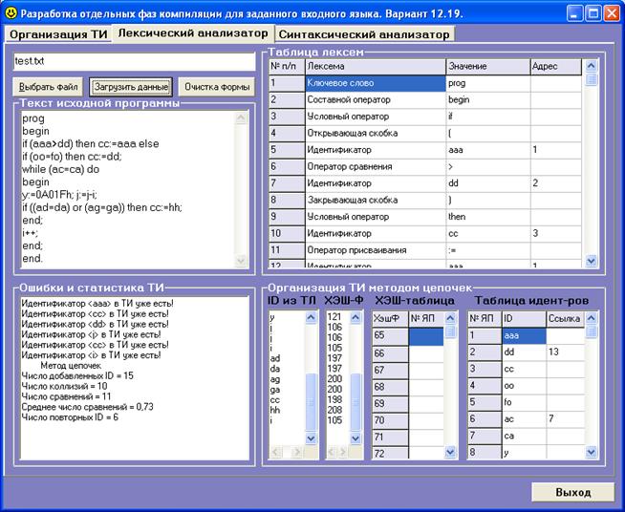Click 'Число добавленных ID = 15' line
625x512 pixels.
click(x=77, y=375)
